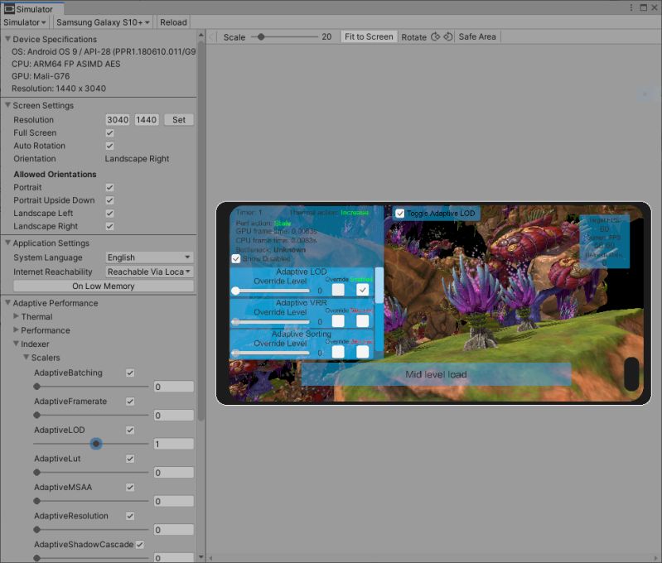The width and height of the screenshot is (662, 563).
Task: Click the Landscape Right orientation value
Action: (x=137, y=159)
